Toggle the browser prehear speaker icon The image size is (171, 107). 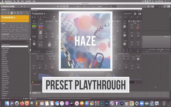(4, 98)
